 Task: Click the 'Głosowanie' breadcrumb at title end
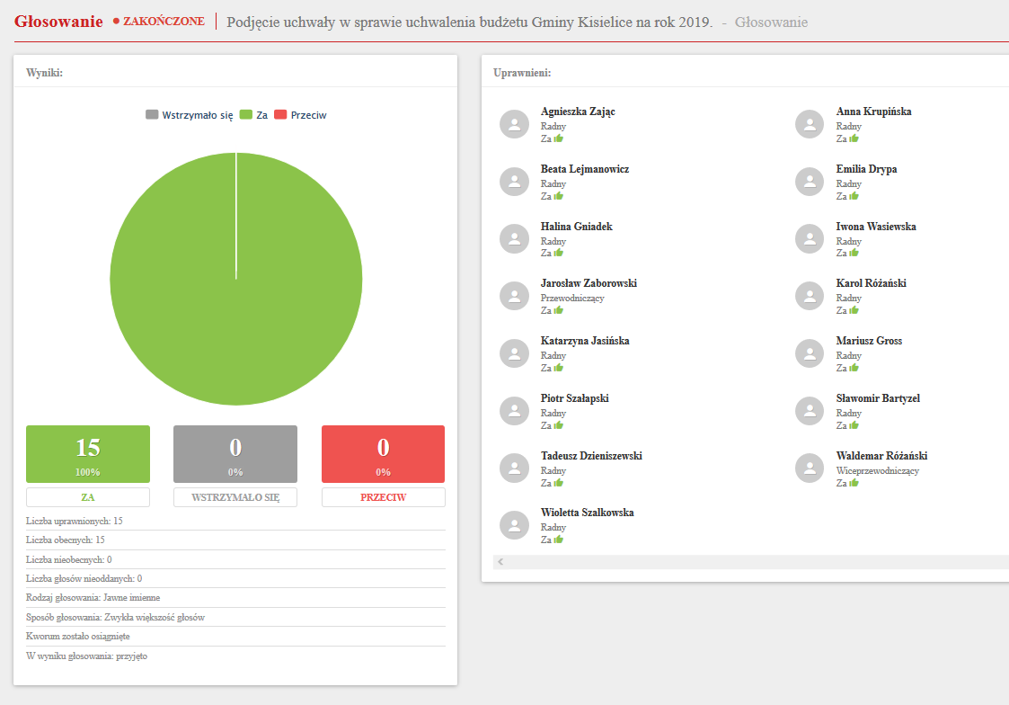[x=771, y=22]
